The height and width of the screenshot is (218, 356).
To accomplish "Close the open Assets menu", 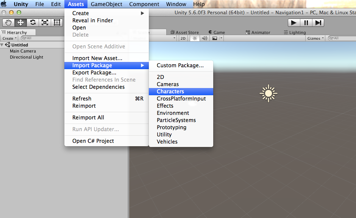I will pos(76,4).
